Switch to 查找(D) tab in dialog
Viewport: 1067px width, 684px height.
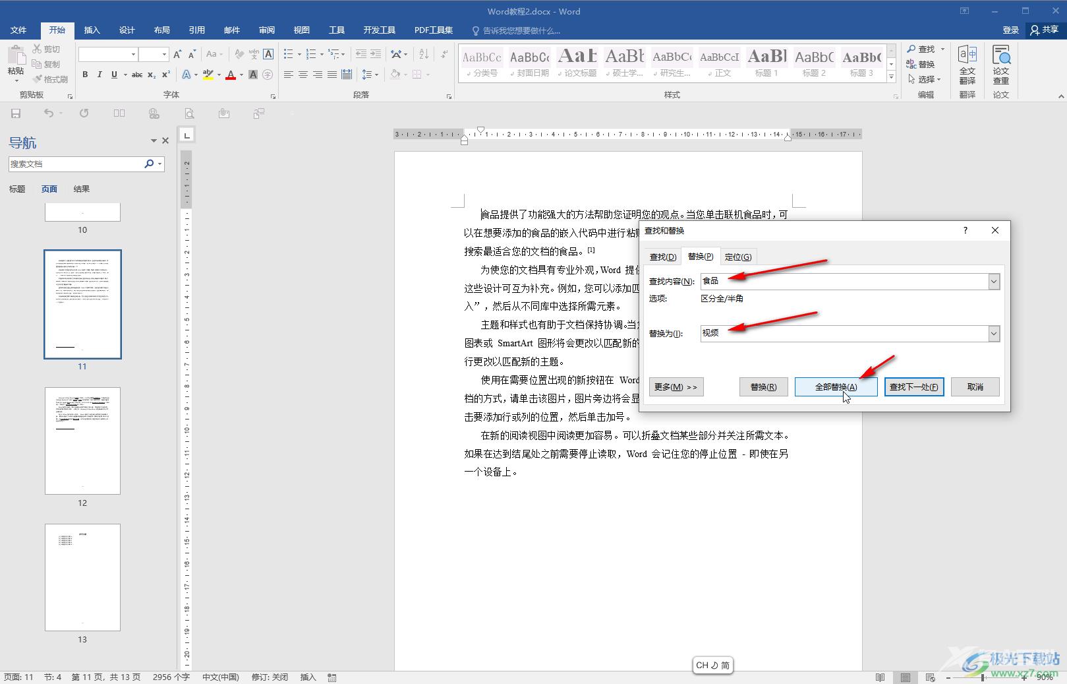(x=663, y=257)
